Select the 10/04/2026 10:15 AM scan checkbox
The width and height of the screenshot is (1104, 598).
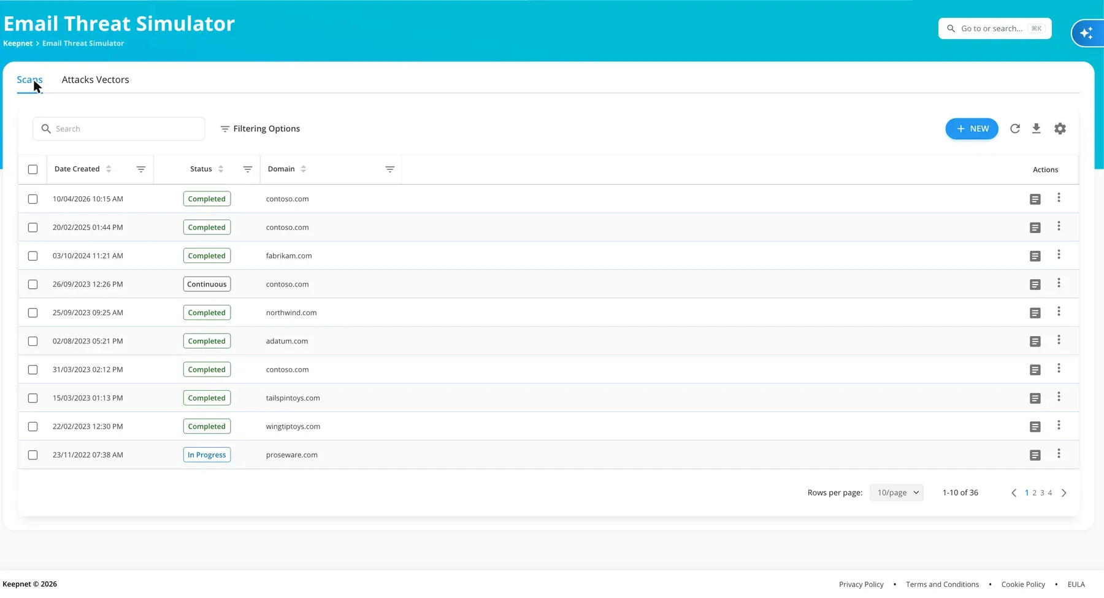tap(33, 199)
